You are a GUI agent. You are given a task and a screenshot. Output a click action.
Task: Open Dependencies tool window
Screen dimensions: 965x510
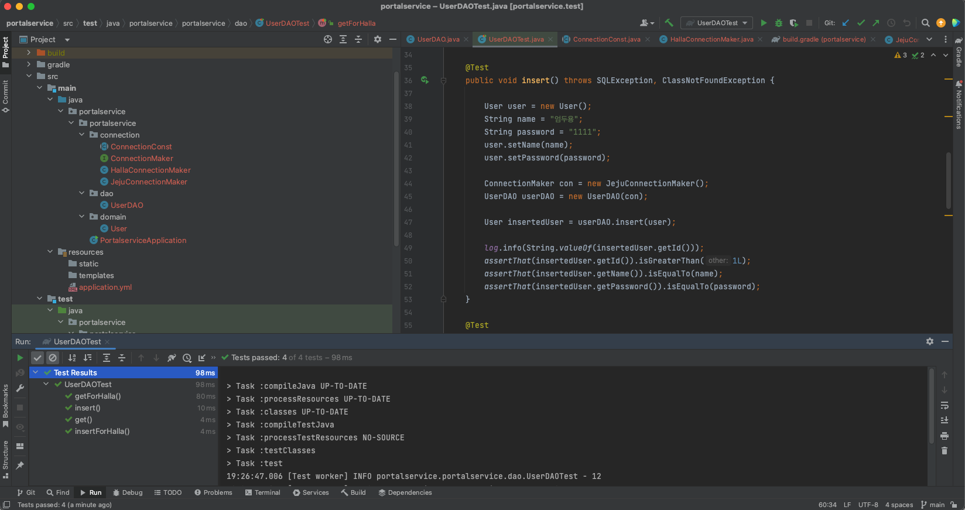point(405,492)
